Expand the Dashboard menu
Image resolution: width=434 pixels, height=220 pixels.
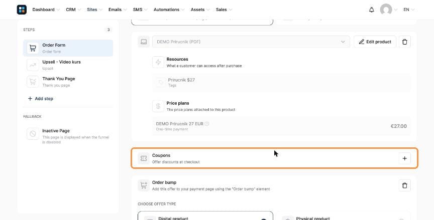coord(46,10)
